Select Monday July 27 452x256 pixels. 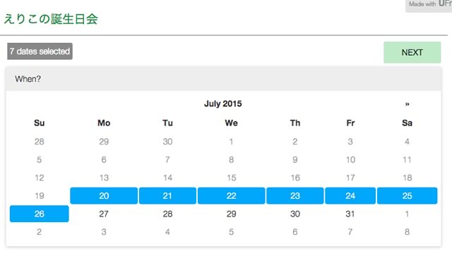click(104, 214)
